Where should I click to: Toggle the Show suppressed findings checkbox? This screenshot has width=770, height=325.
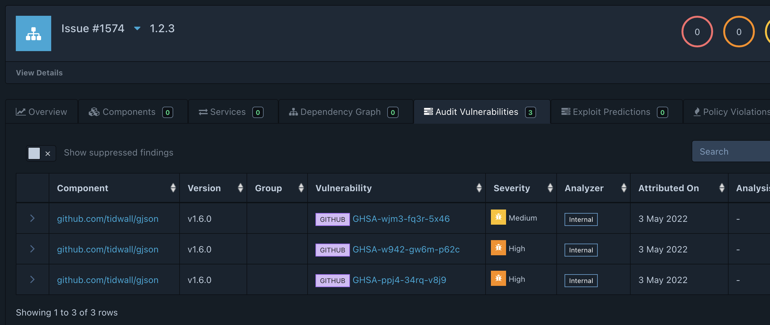(x=34, y=153)
